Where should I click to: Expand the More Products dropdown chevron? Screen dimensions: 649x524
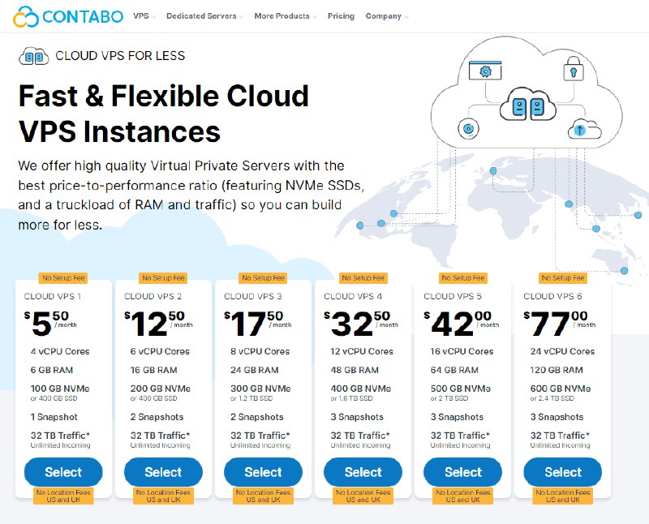click(315, 17)
